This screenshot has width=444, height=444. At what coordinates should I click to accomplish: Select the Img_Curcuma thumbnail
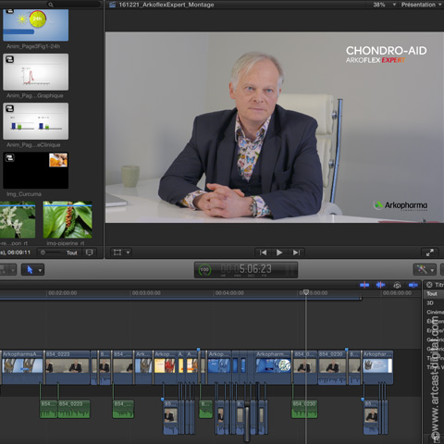[x=36, y=170]
